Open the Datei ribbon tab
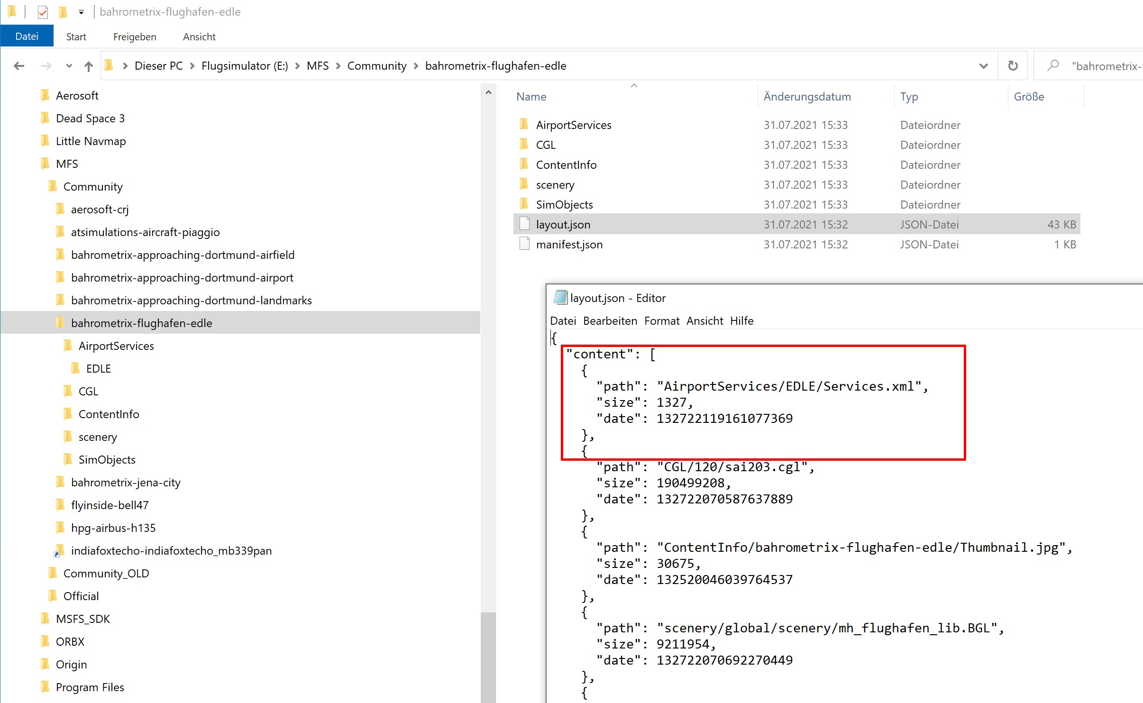This screenshot has width=1143, height=703. [27, 37]
